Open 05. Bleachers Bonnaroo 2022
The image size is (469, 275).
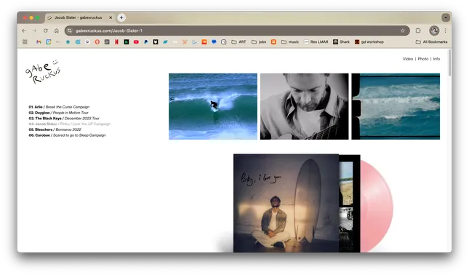pos(55,129)
